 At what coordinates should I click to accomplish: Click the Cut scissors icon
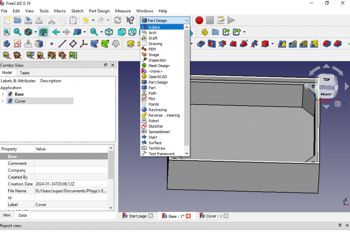pyautogui.click(x=52, y=20)
